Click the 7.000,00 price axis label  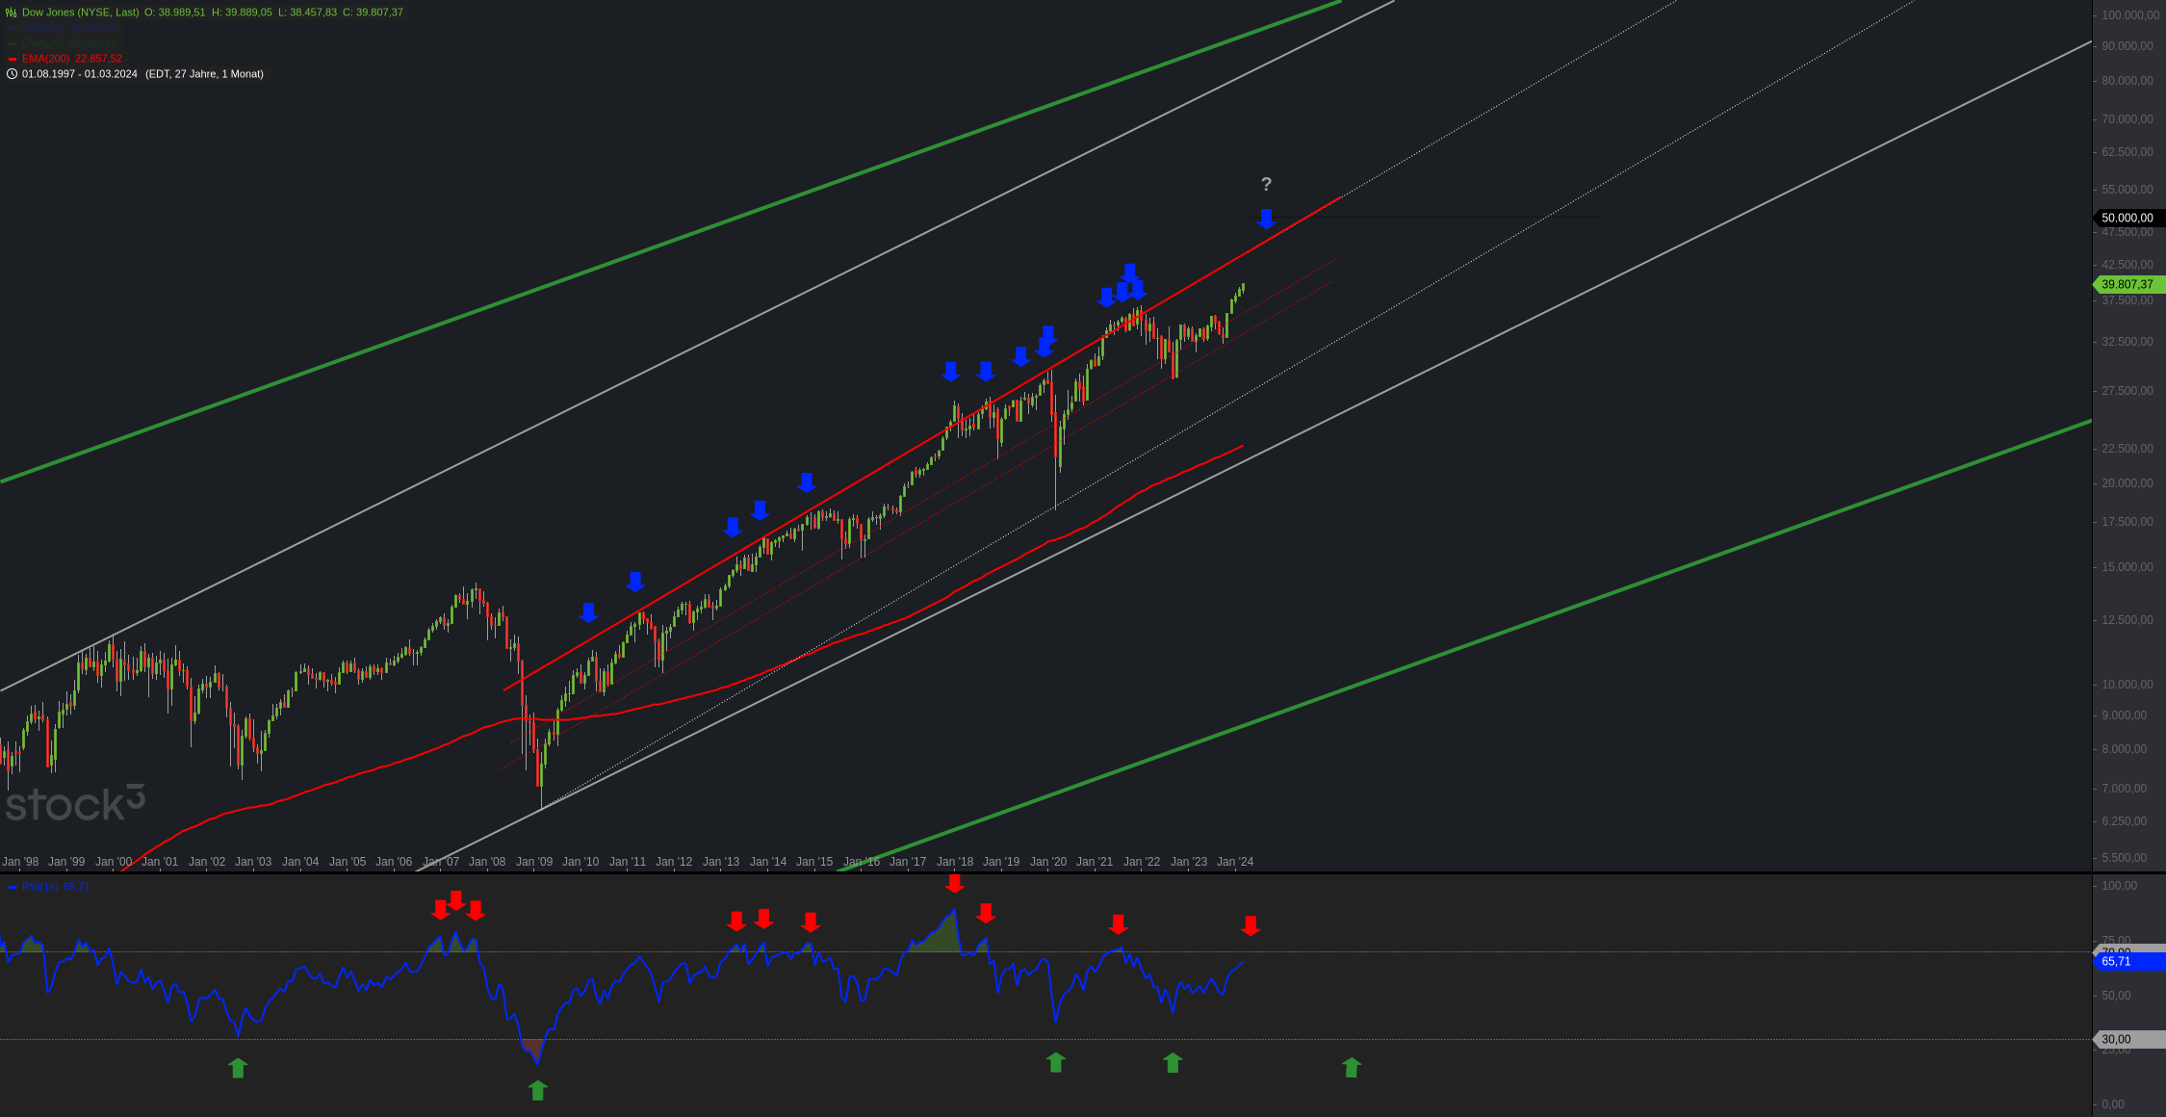click(x=2125, y=789)
